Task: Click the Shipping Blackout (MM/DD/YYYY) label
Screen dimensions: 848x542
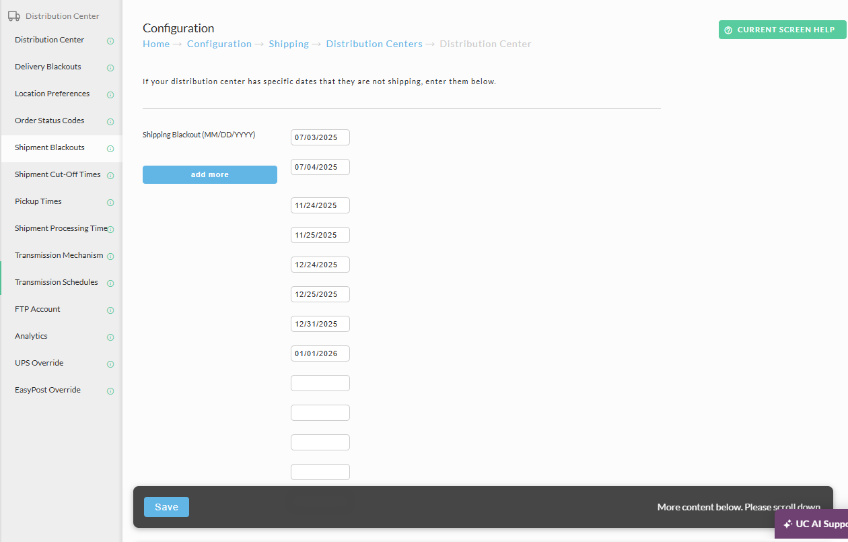Action: [x=199, y=135]
